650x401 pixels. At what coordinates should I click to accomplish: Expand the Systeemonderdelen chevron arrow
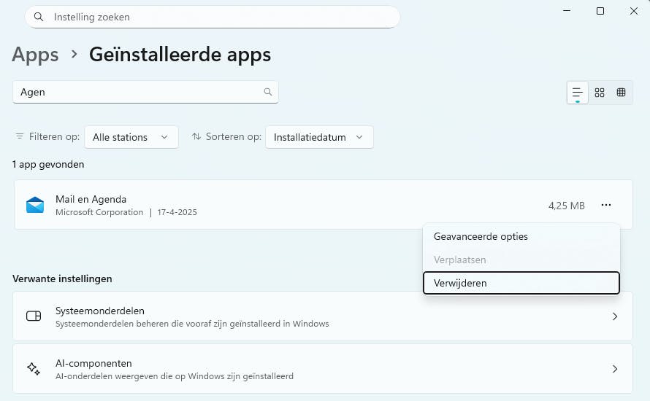pyautogui.click(x=615, y=316)
